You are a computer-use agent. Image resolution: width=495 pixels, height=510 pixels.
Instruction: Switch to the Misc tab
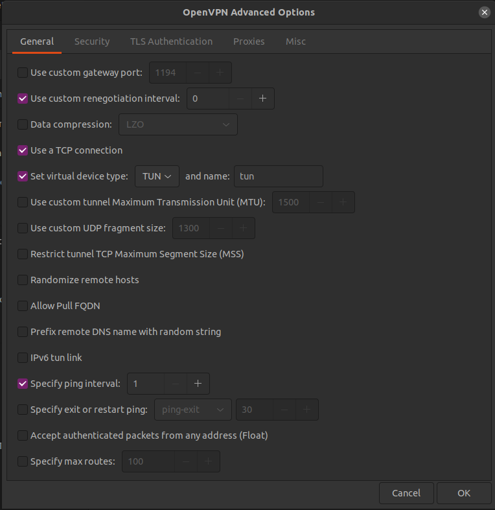295,41
